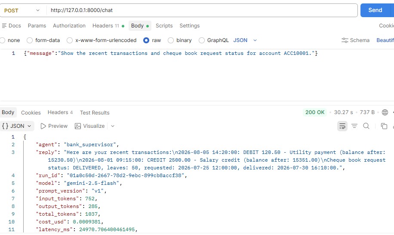Open Schema via its slider icon

click(345, 40)
